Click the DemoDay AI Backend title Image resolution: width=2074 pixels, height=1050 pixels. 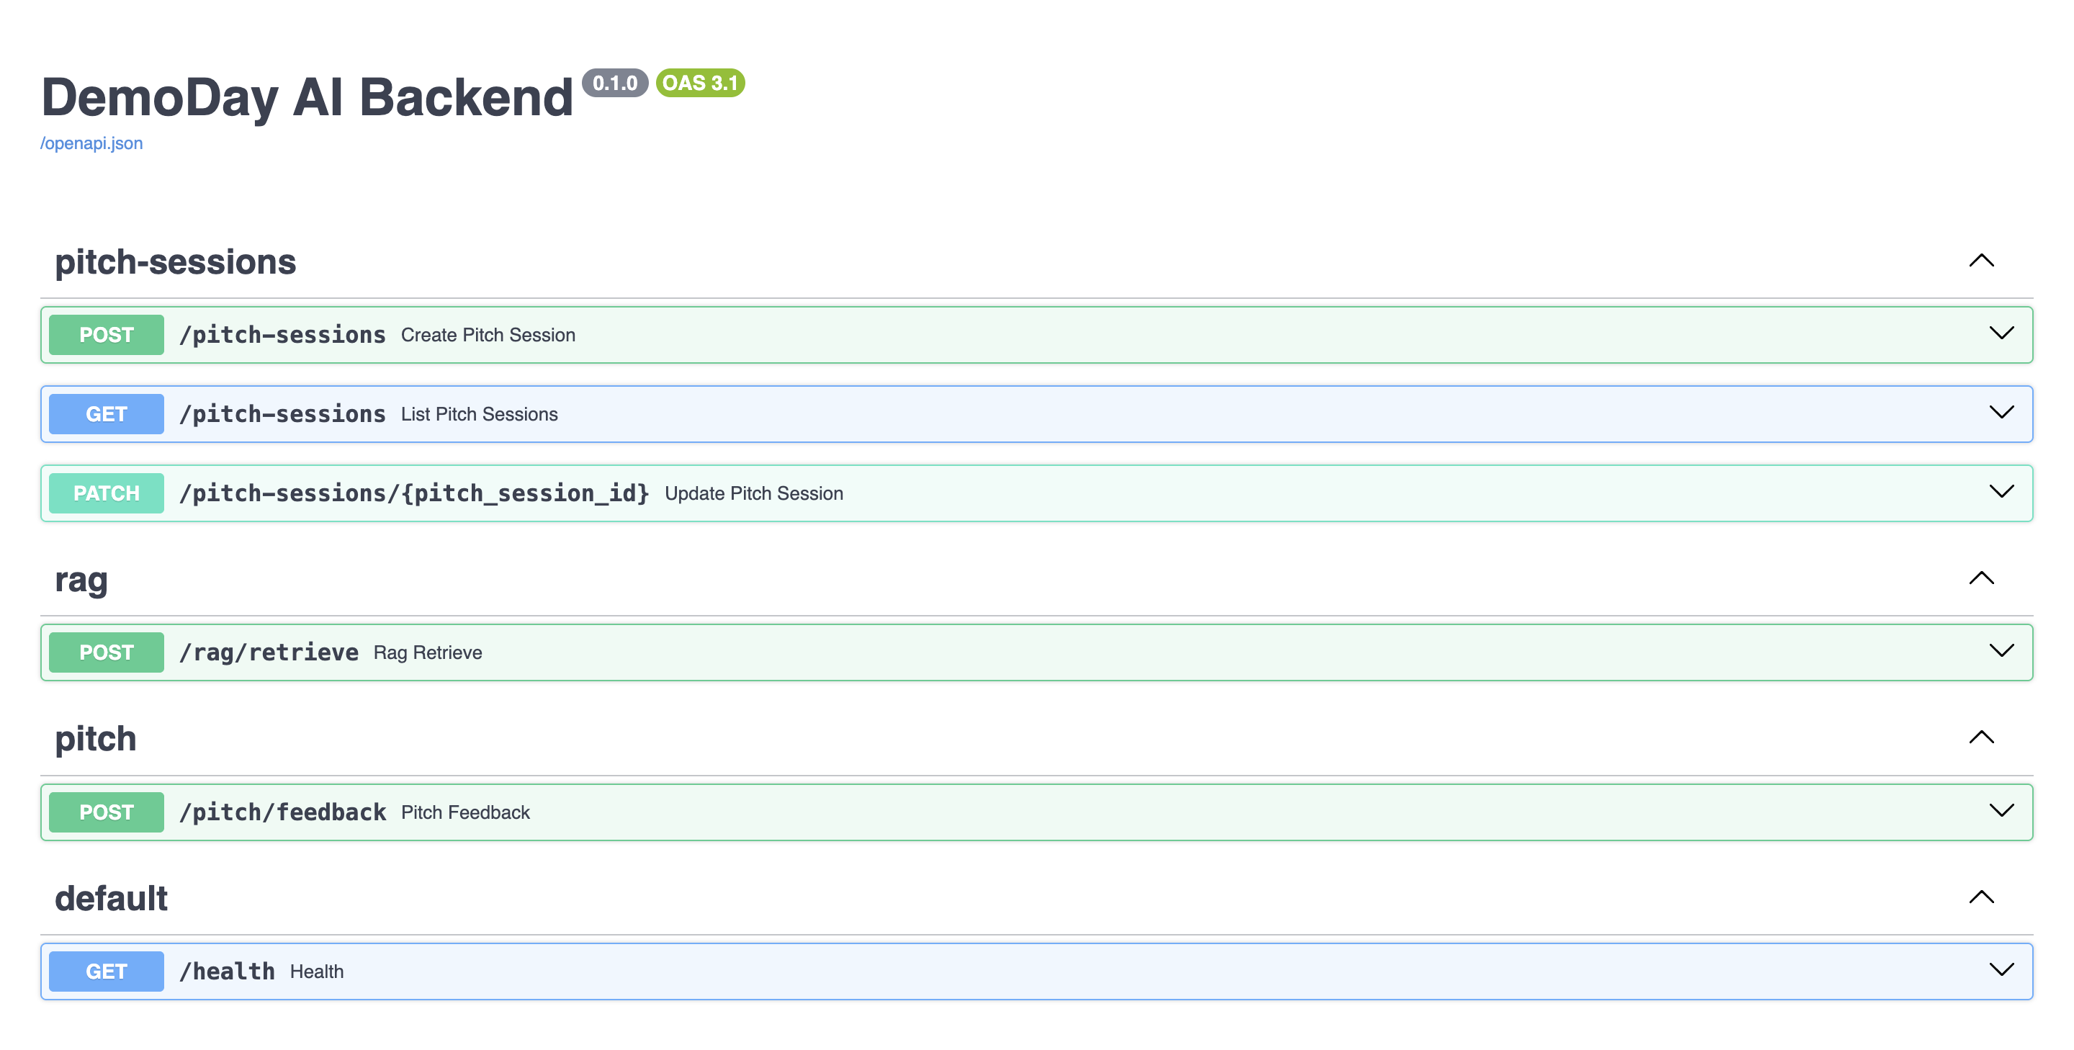click(x=306, y=97)
